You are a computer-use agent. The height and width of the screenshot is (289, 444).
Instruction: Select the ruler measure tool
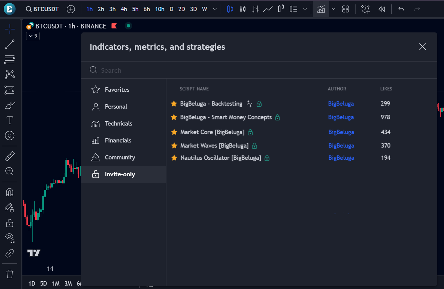[10, 156]
